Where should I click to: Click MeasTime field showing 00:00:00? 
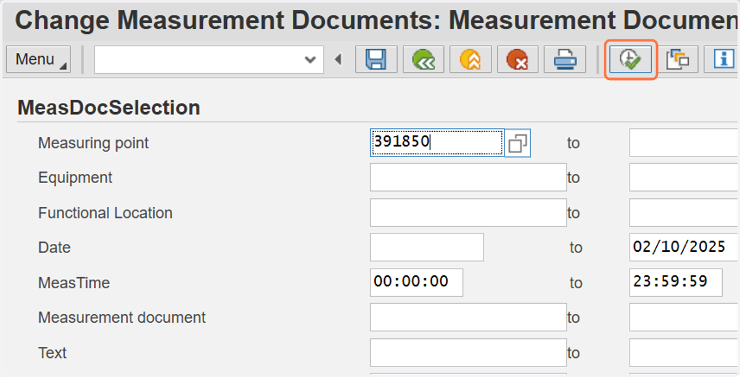coord(416,282)
